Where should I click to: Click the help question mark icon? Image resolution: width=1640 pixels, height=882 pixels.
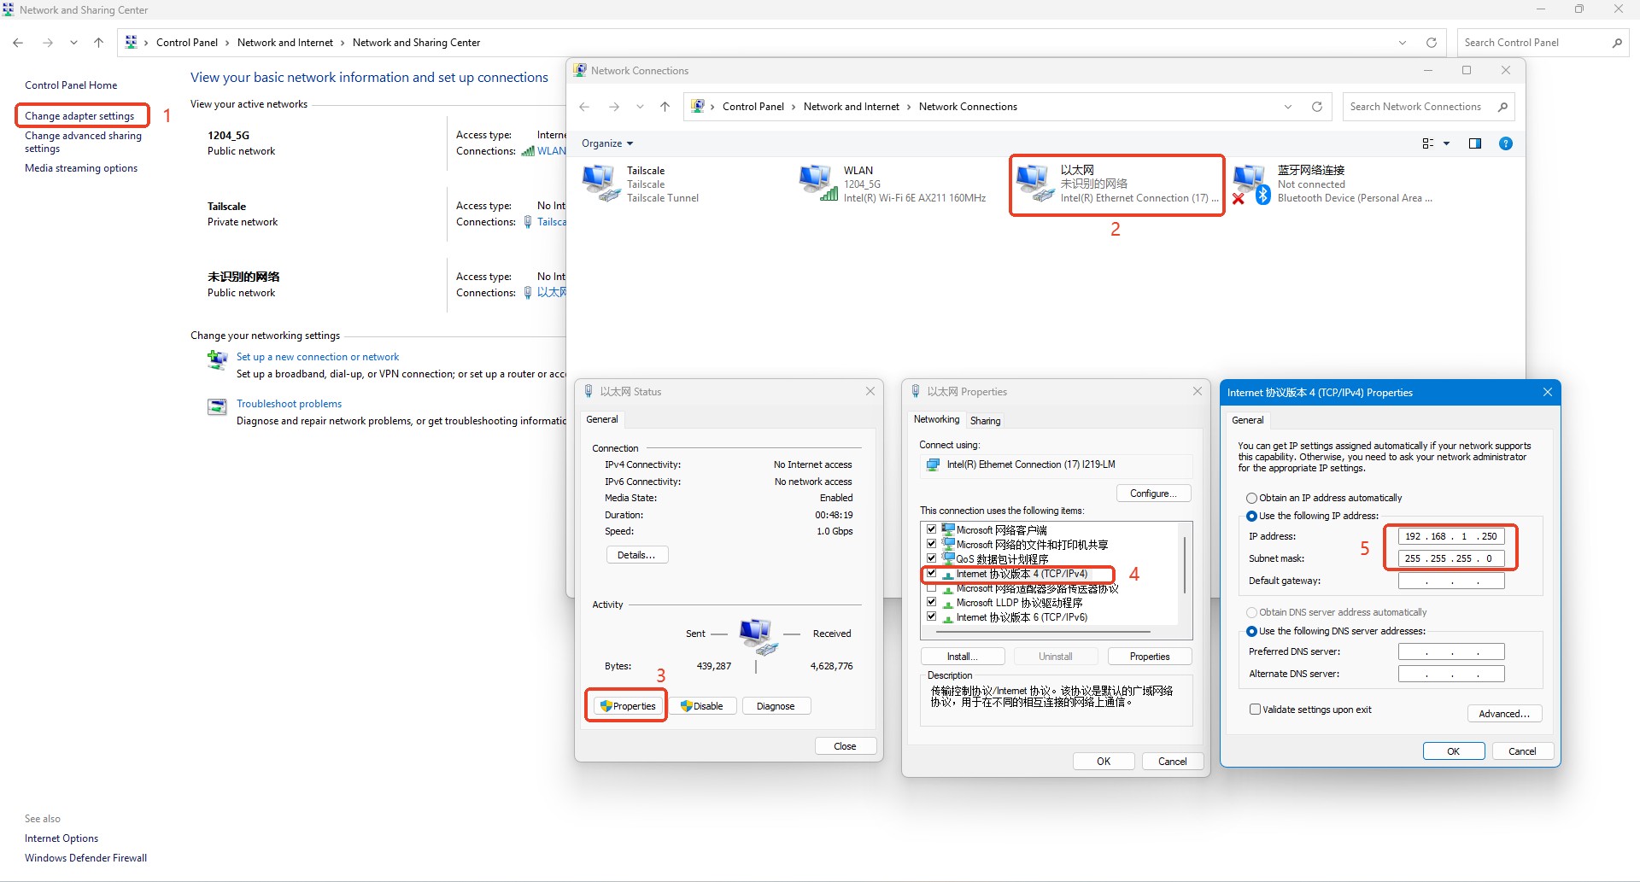pyautogui.click(x=1506, y=143)
